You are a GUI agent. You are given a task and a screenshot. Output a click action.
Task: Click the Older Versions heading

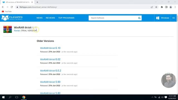pos(45,41)
